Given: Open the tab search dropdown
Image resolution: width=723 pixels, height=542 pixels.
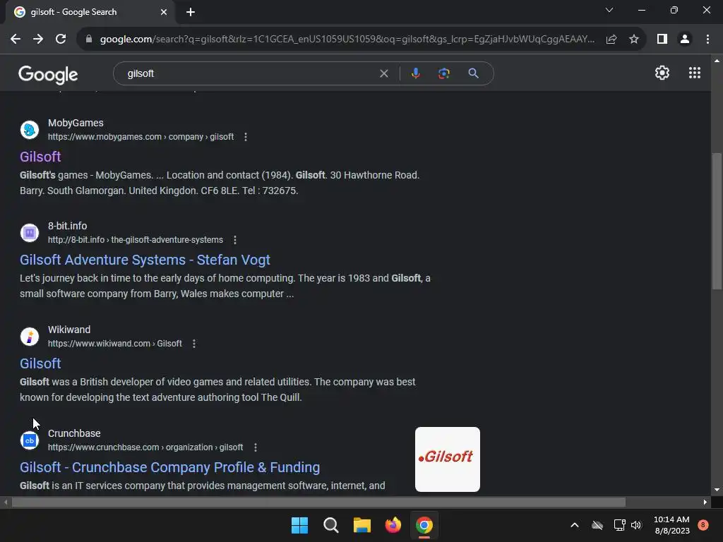Looking at the screenshot, I should pos(609,10).
